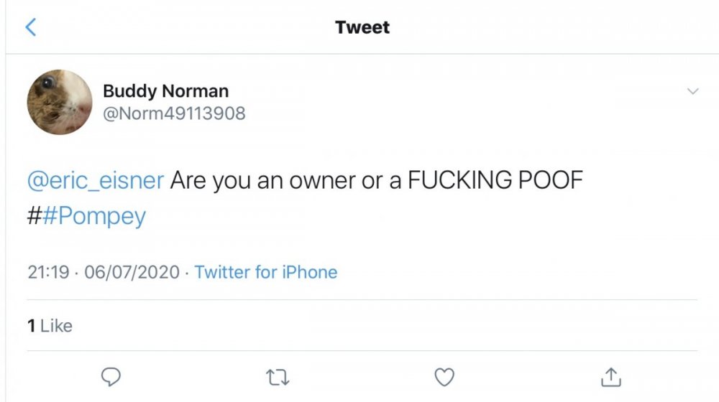Go back using the left chevron arrow
719x402 pixels.
pos(30,28)
